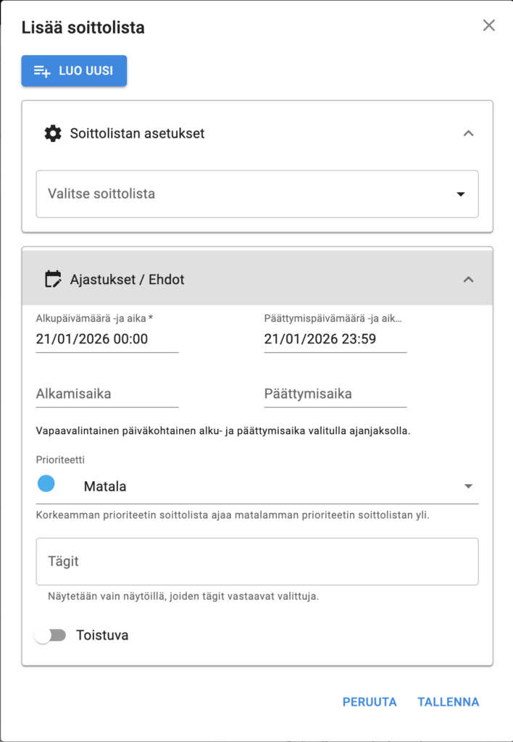Click the LUO UUSI button label
The height and width of the screenshot is (742, 513).
point(85,71)
